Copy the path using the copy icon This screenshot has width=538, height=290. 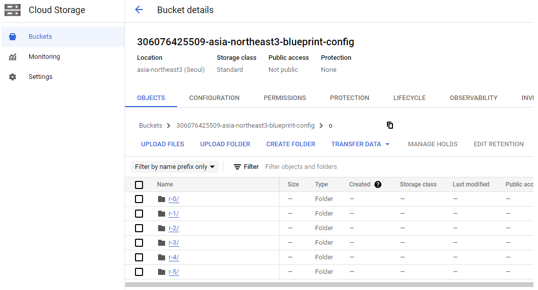(390, 125)
